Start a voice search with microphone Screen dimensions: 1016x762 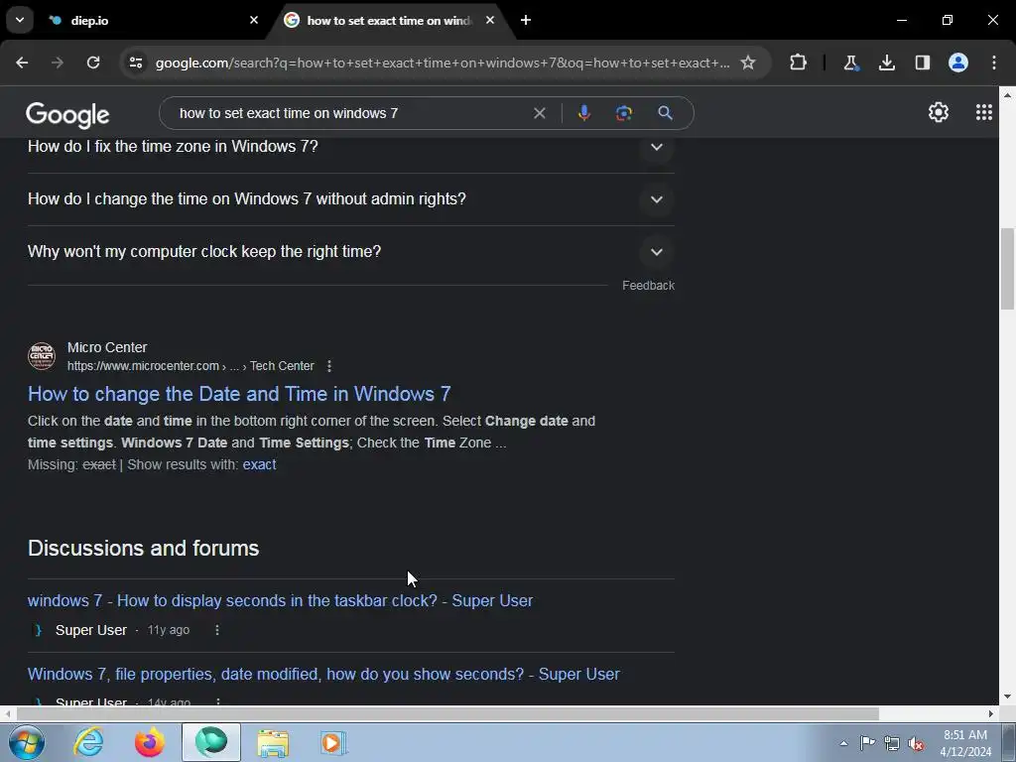[583, 113]
